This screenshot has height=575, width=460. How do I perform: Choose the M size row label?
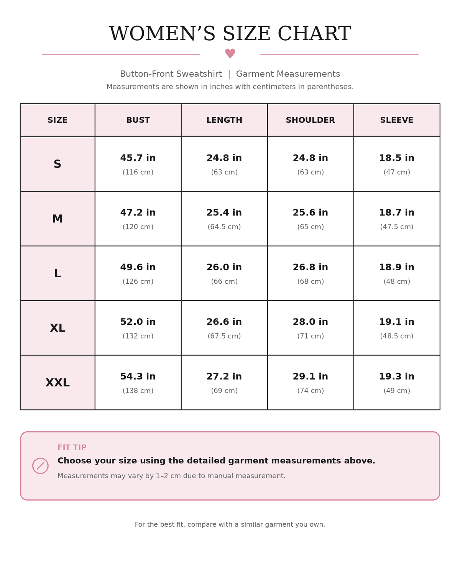tap(58, 219)
